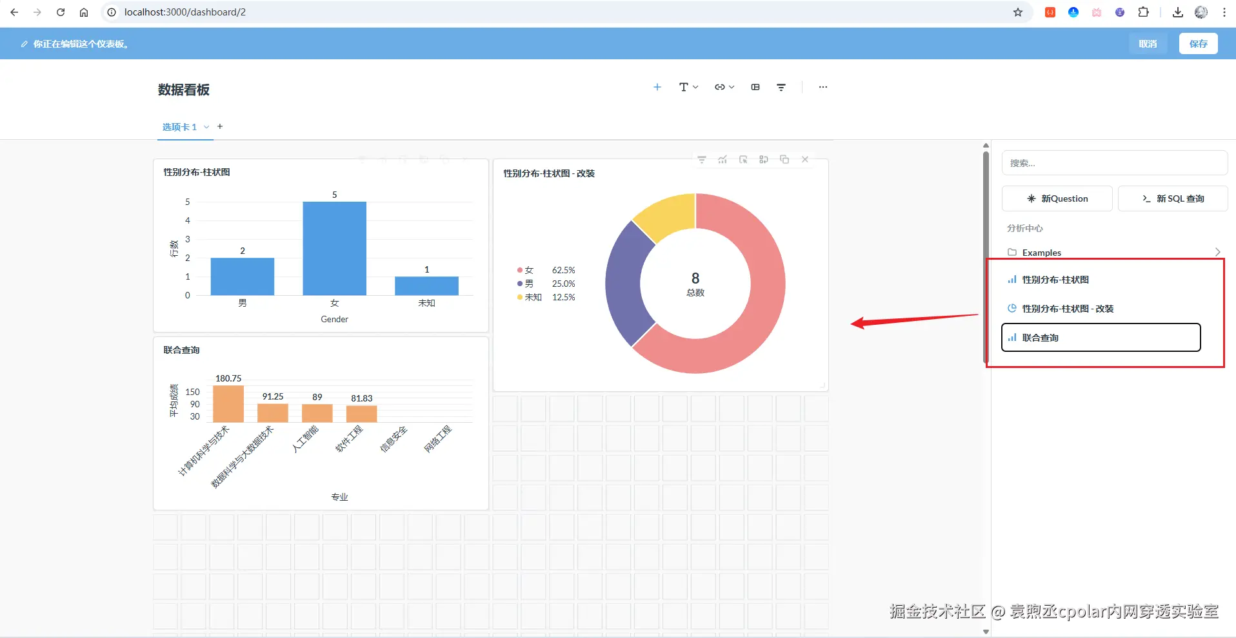
Task: Cancel editing with 取消
Action: coord(1148,44)
